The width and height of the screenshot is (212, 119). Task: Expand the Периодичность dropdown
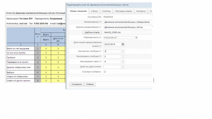pos(121,37)
